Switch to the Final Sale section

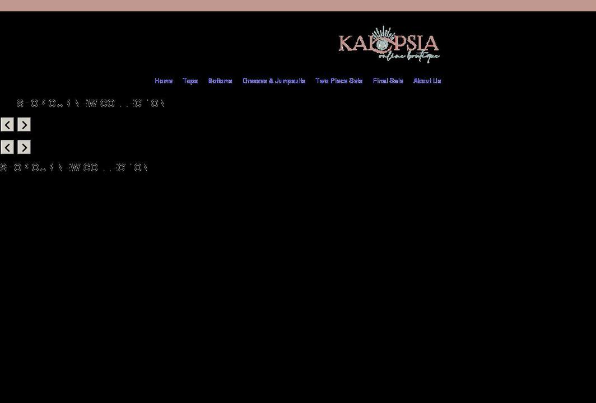388,81
